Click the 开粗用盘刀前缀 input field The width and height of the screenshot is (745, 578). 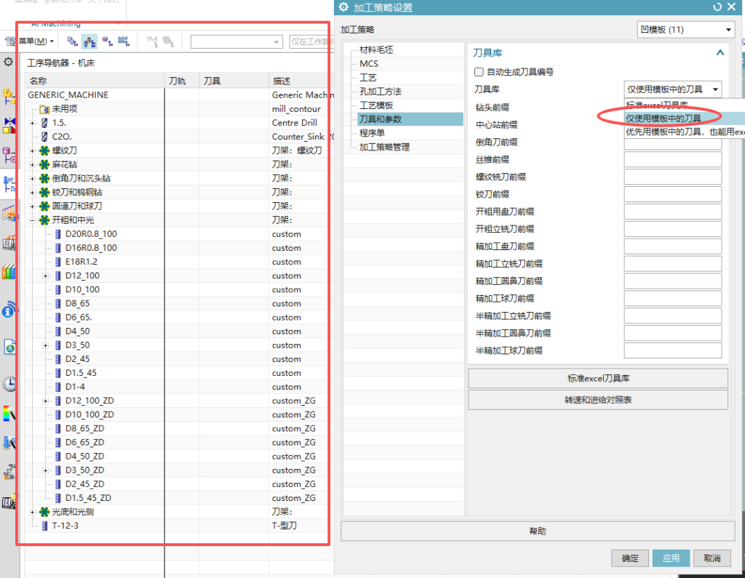[672, 212]
